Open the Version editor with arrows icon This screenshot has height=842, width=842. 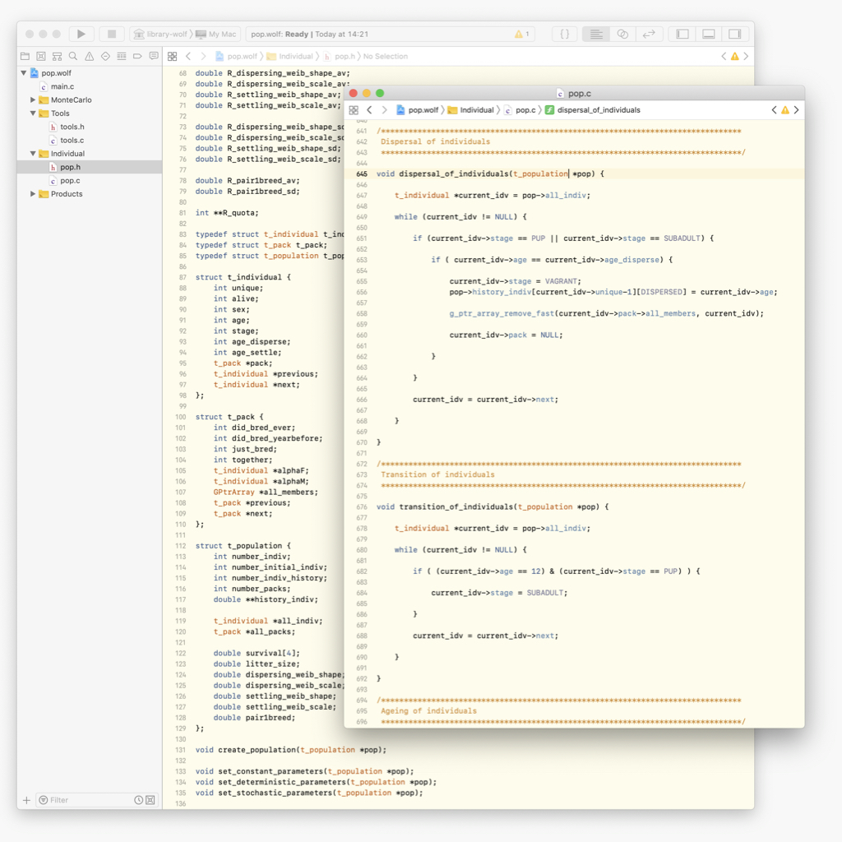pos(649,34)
